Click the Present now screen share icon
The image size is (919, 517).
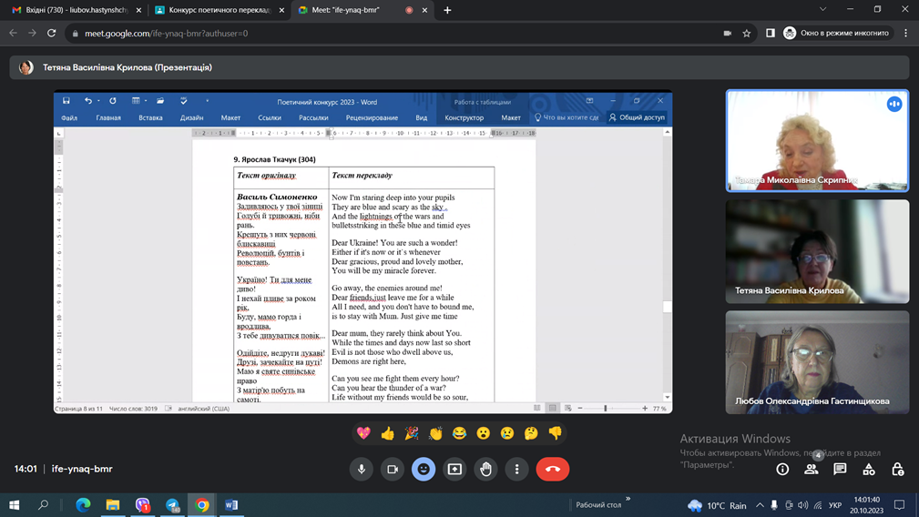click(454, 469)
